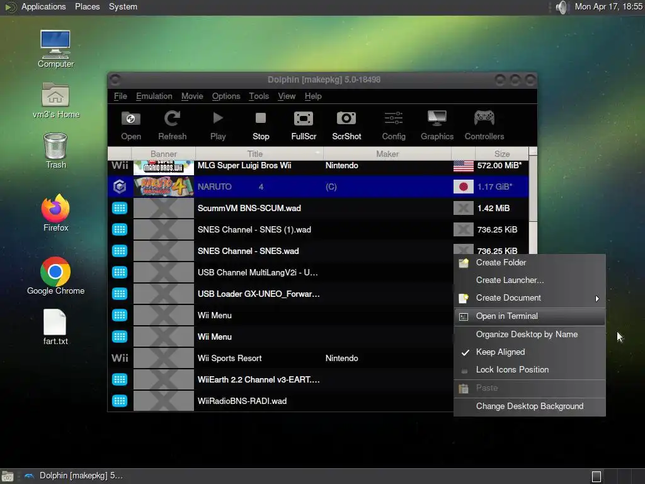645x484 pixels.
Task: Click the Dolphin taskbar window button
Action: point(74,476)
